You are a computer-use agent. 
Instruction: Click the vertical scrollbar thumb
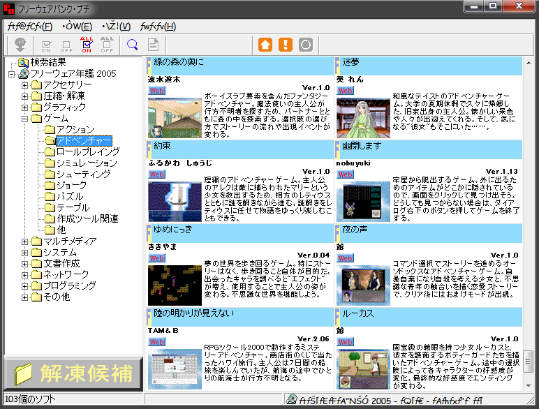pyautogui.click(x=529, y=361)
